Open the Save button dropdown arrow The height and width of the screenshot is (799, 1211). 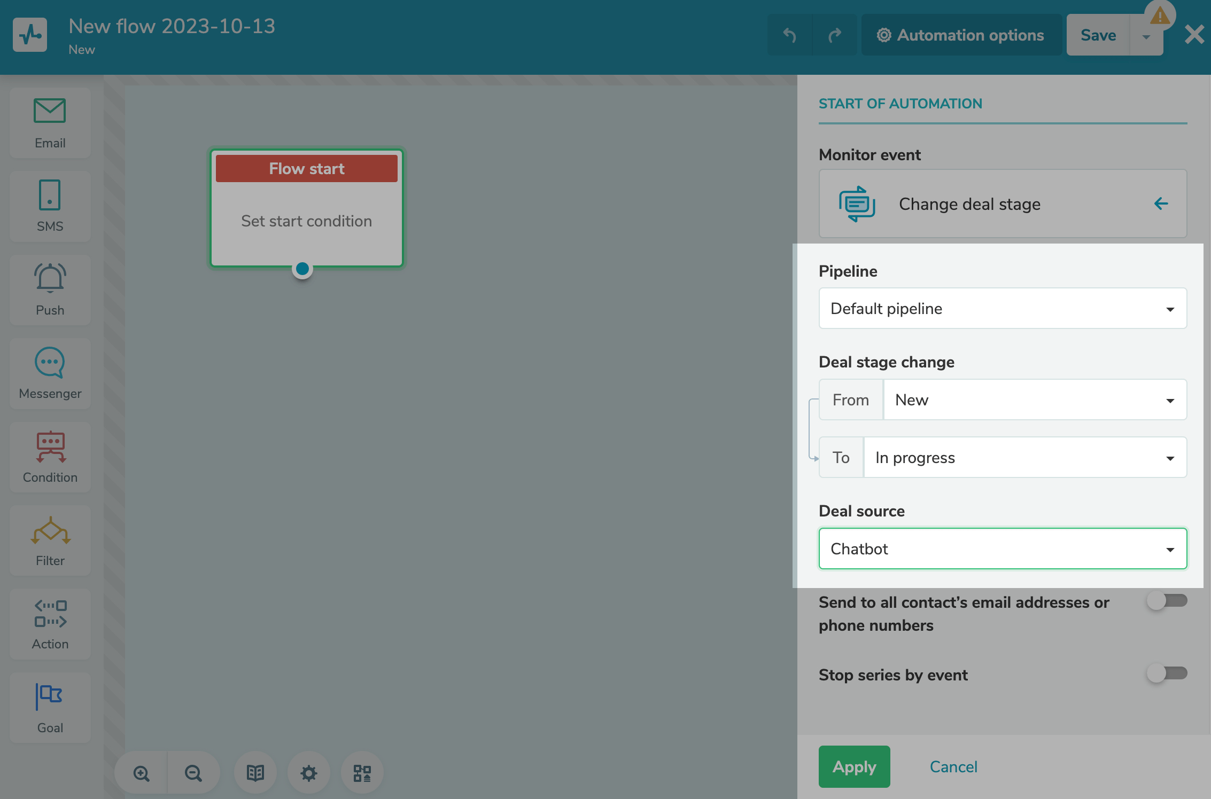coord(1146,36)
